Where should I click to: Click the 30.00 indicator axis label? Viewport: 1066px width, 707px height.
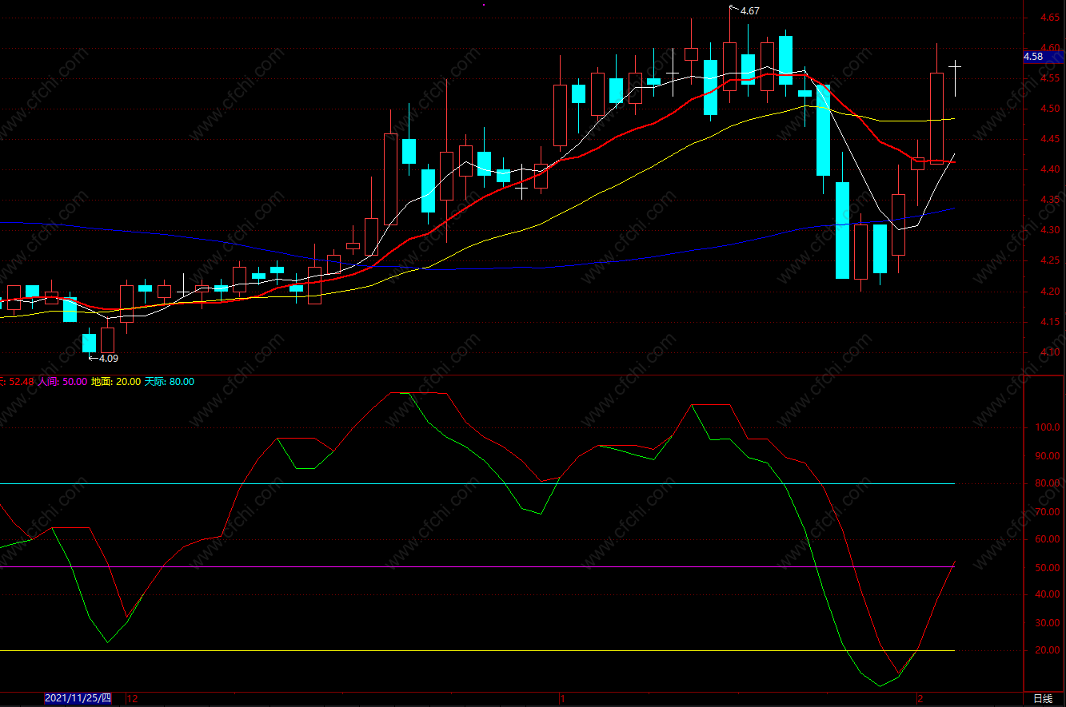(1048, 623)
